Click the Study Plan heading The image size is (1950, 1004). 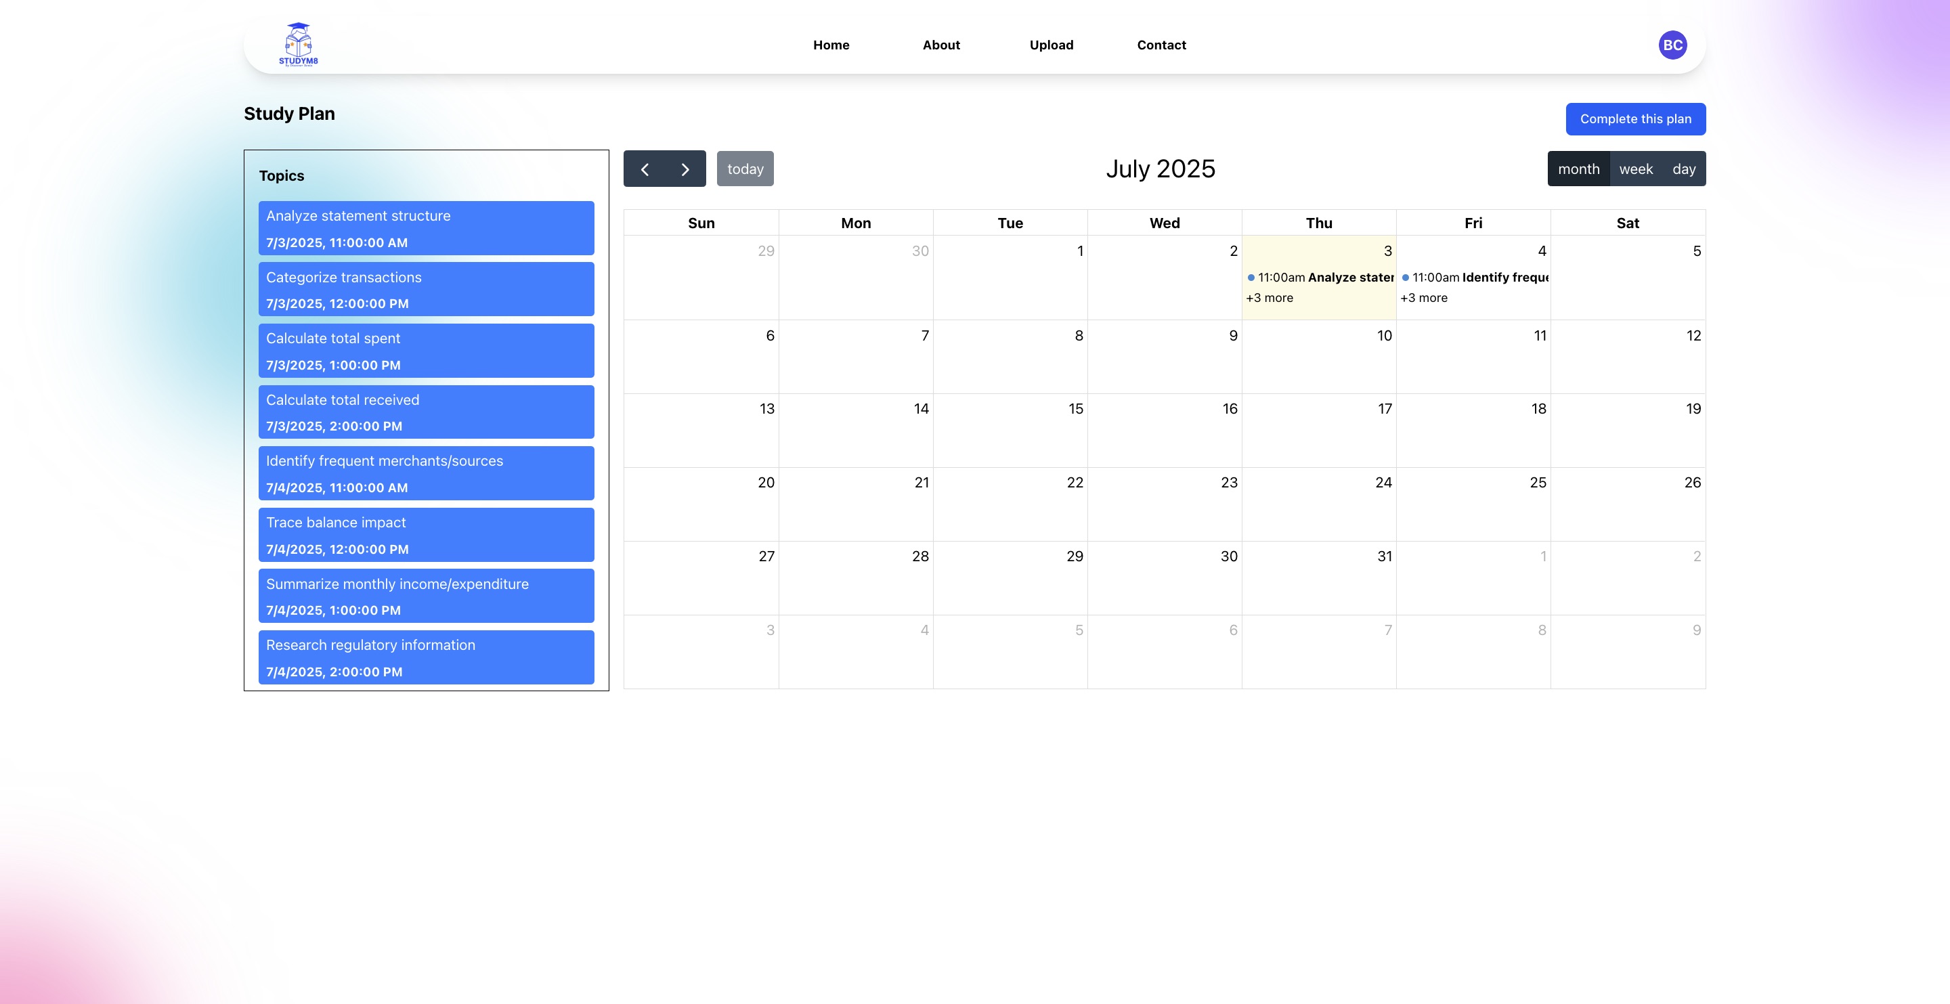(x=289, y=114)
